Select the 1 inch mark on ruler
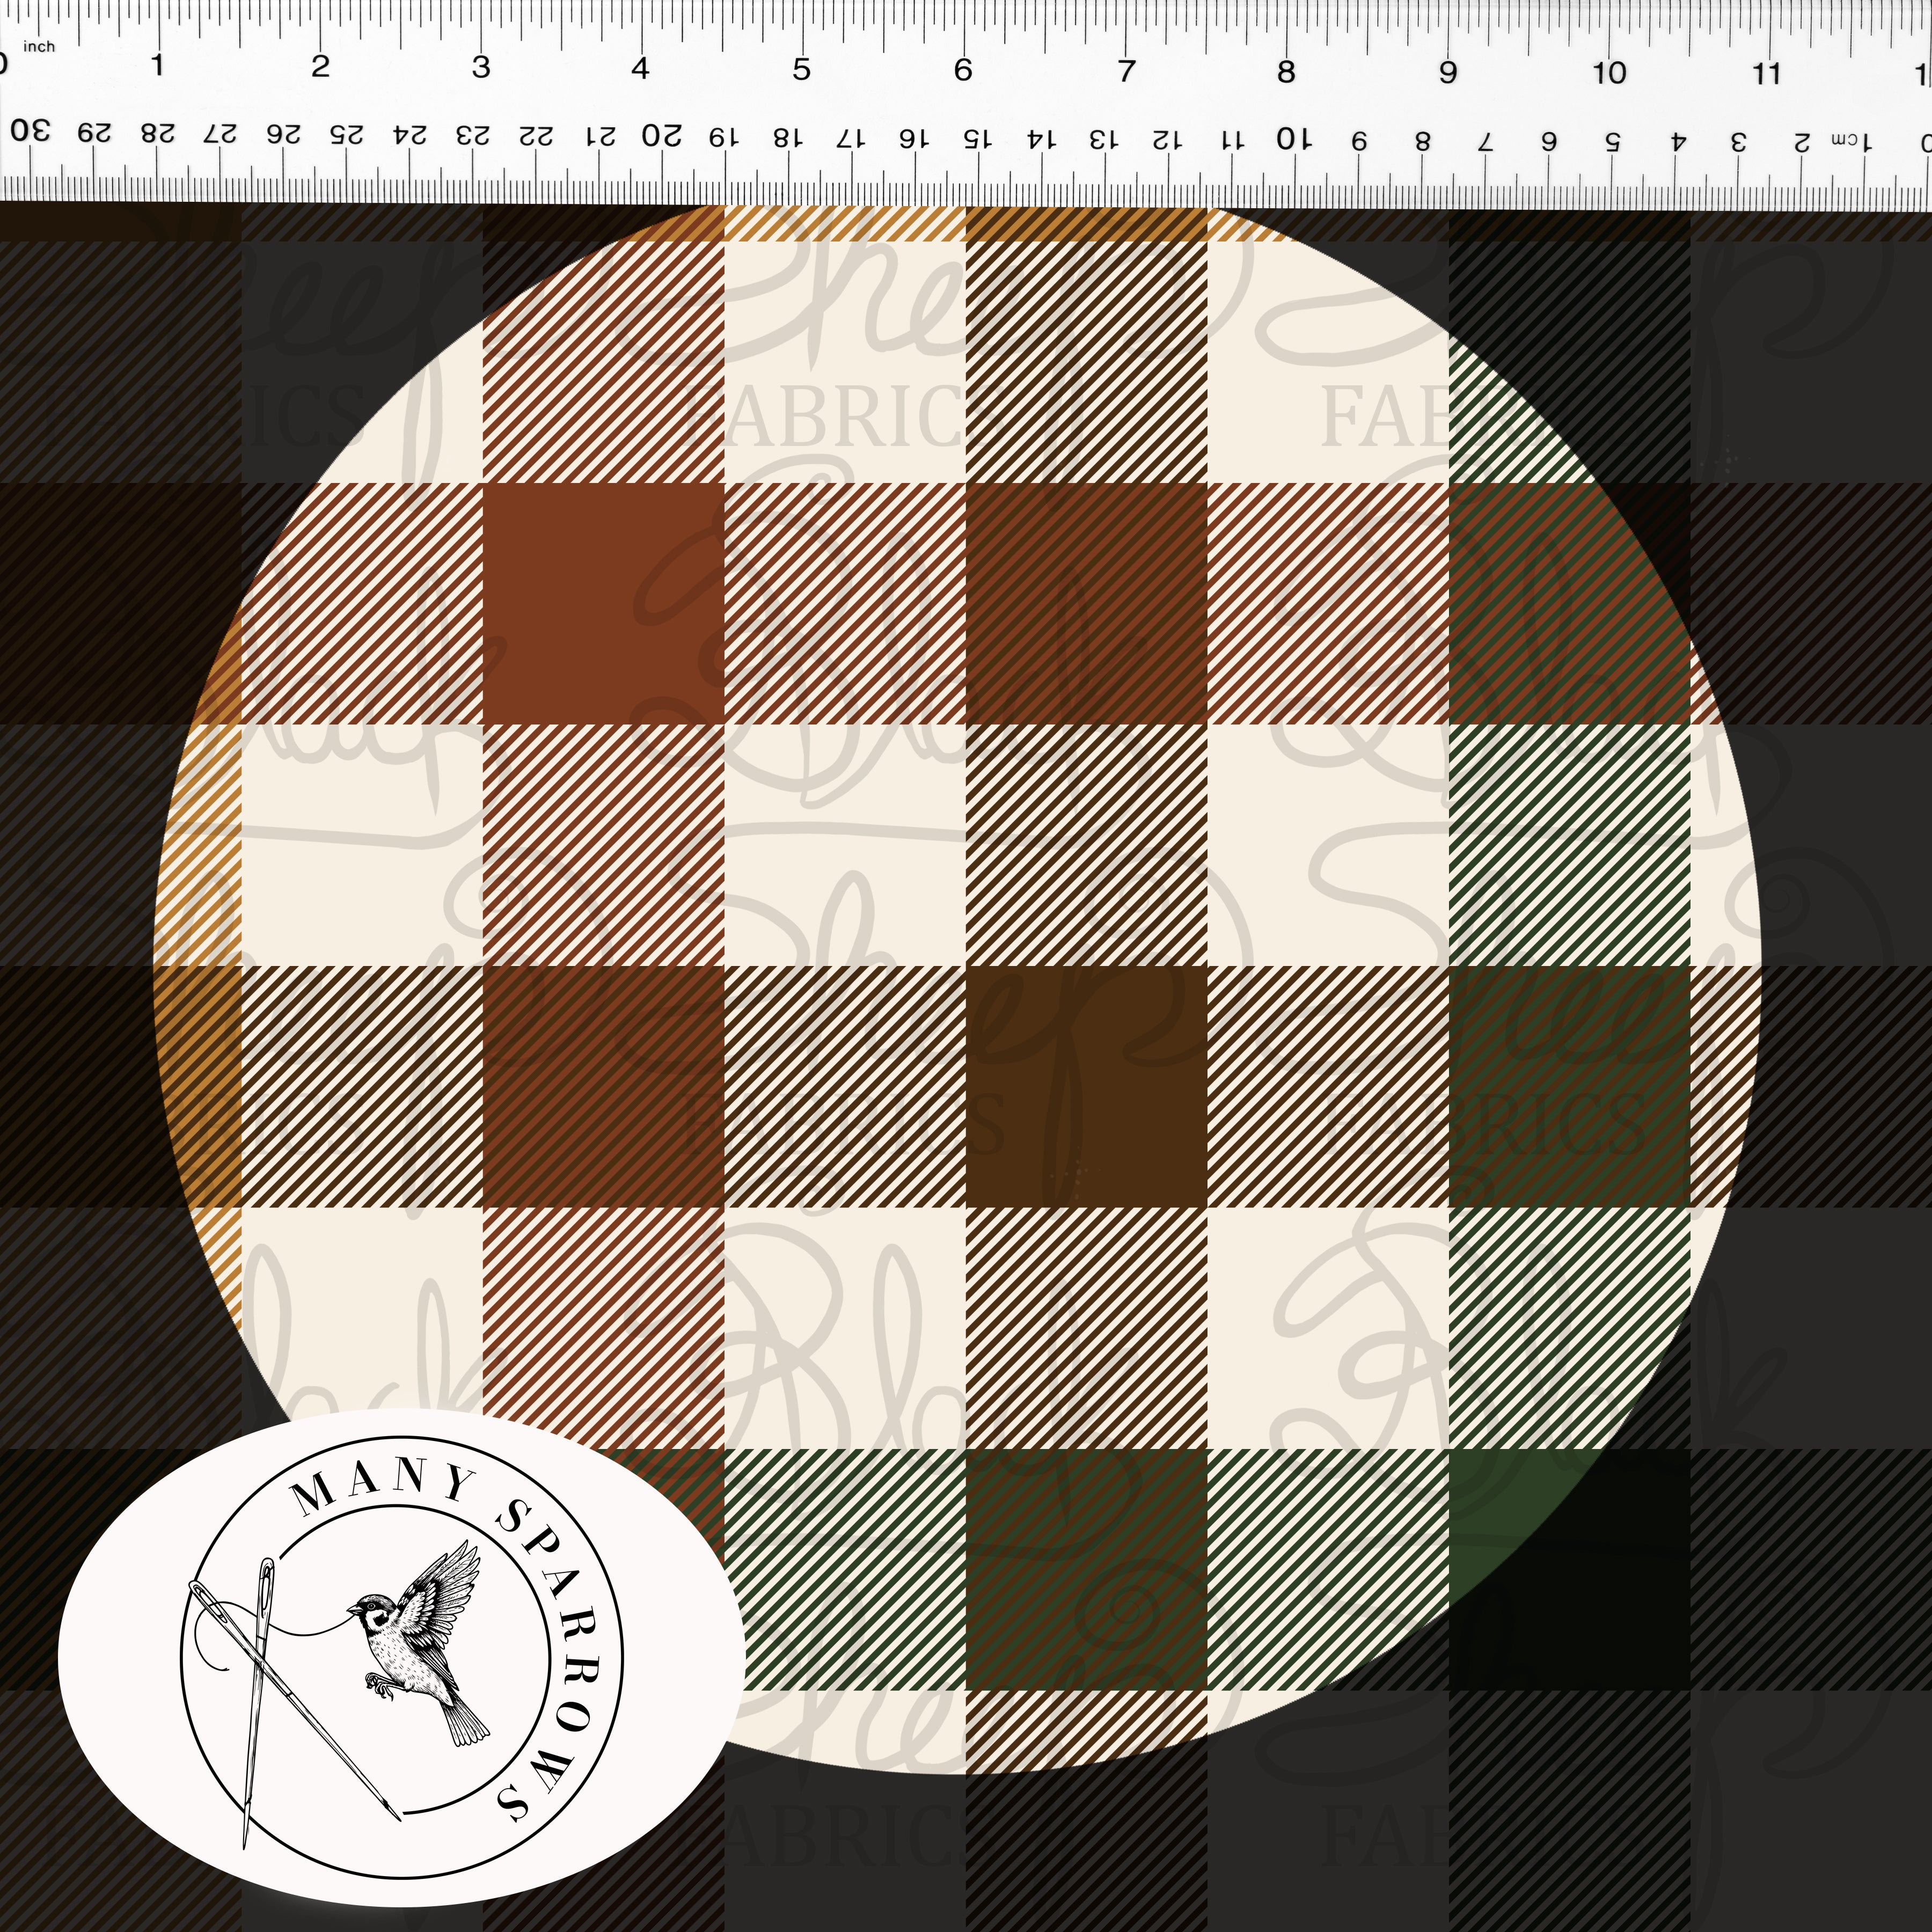1932x1932 pixels. (x=157, y=65)
